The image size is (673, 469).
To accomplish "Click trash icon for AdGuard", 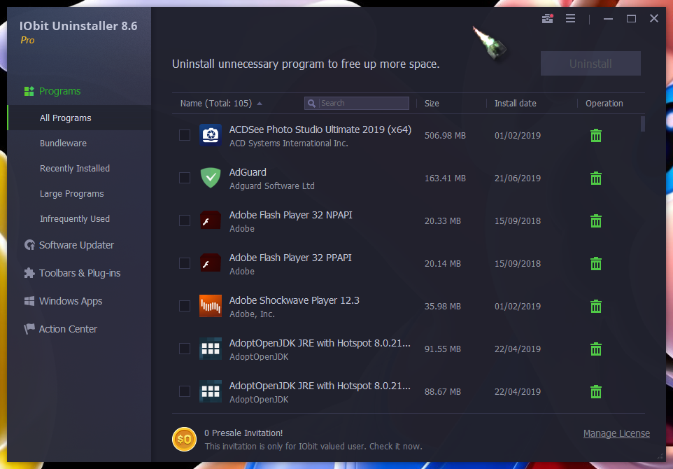I will point(596,178).
